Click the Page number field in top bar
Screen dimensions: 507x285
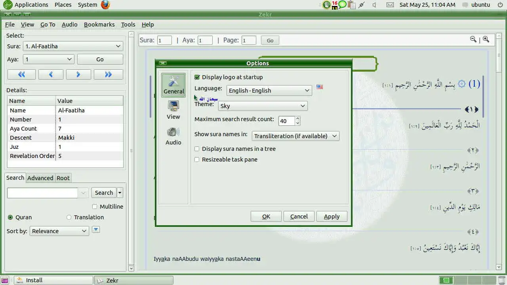coord(249,40)
